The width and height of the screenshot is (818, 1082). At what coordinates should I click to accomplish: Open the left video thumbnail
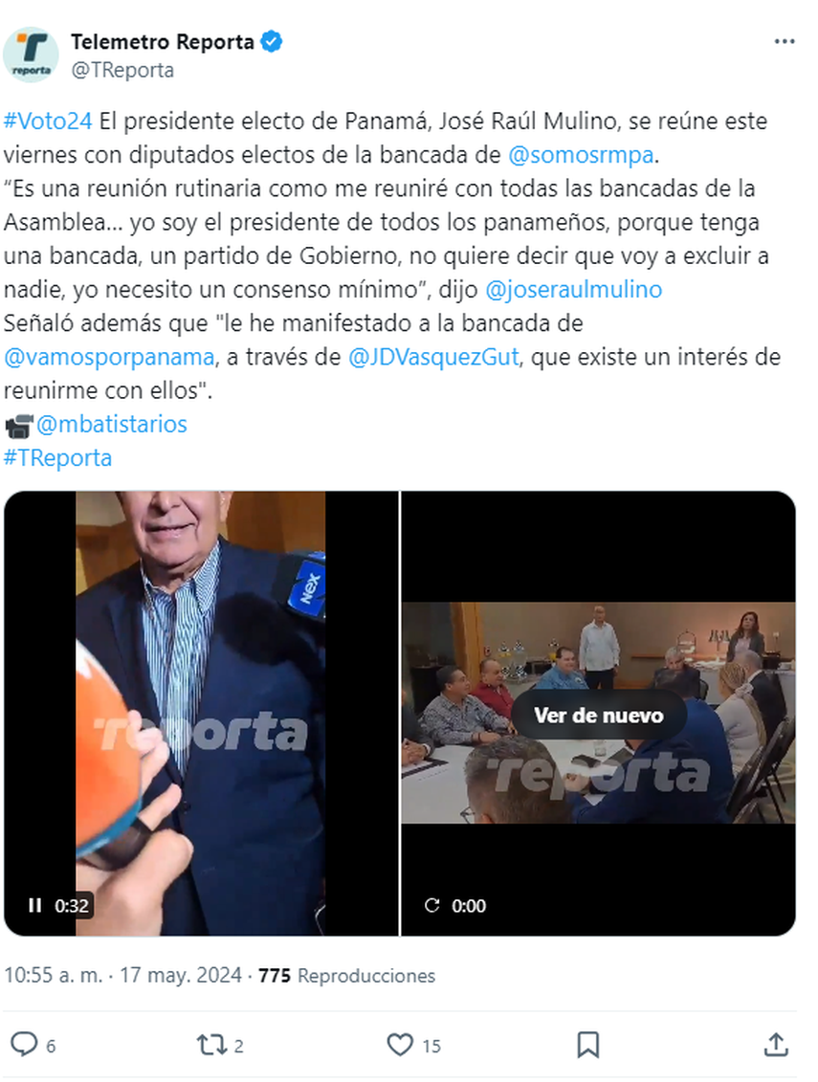[x=201, y=713]
